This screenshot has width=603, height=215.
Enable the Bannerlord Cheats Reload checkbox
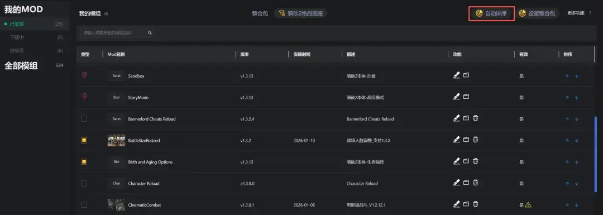[84, 119]
